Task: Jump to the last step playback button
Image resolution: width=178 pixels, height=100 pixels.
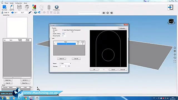Action: 111,13
